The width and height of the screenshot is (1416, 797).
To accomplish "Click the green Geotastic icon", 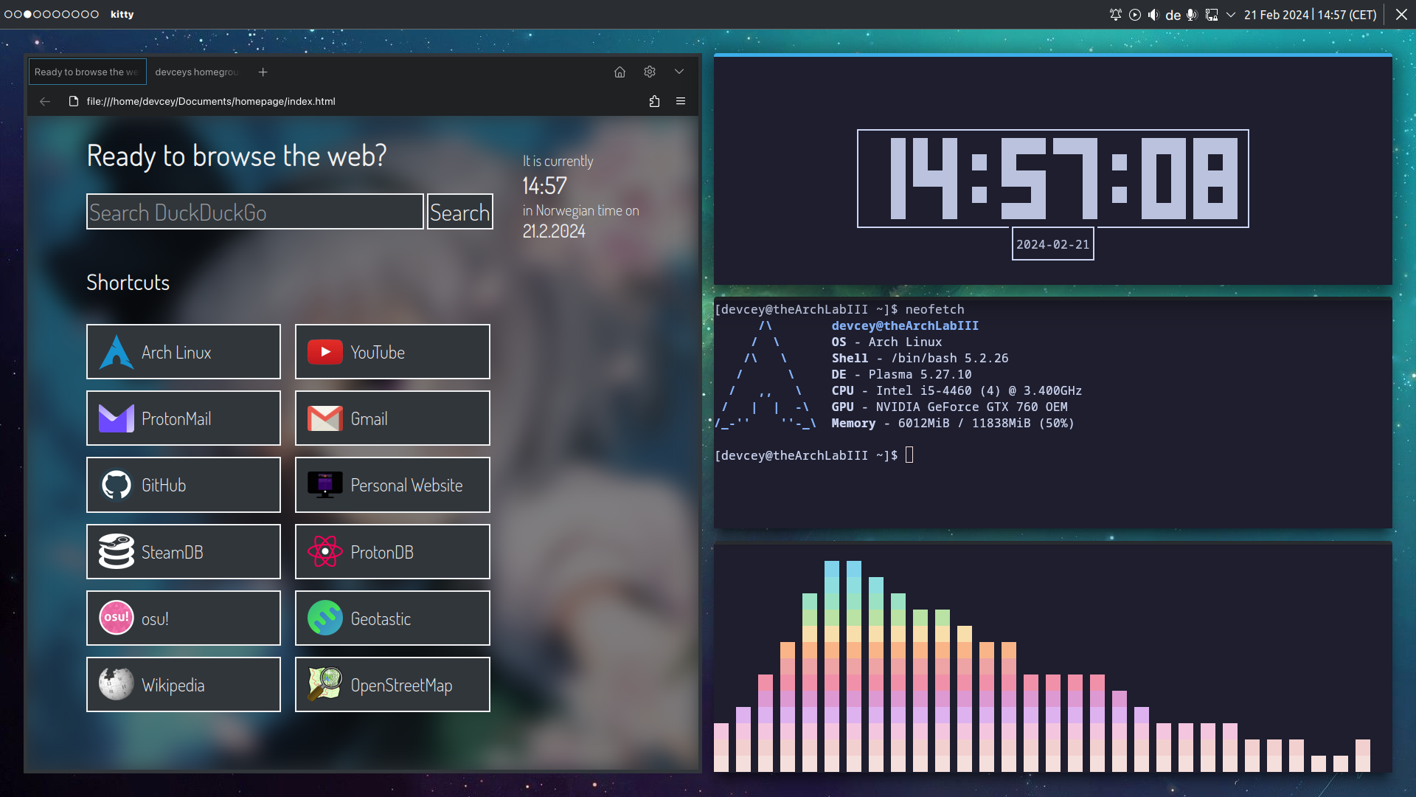I will tap(325, 618).
